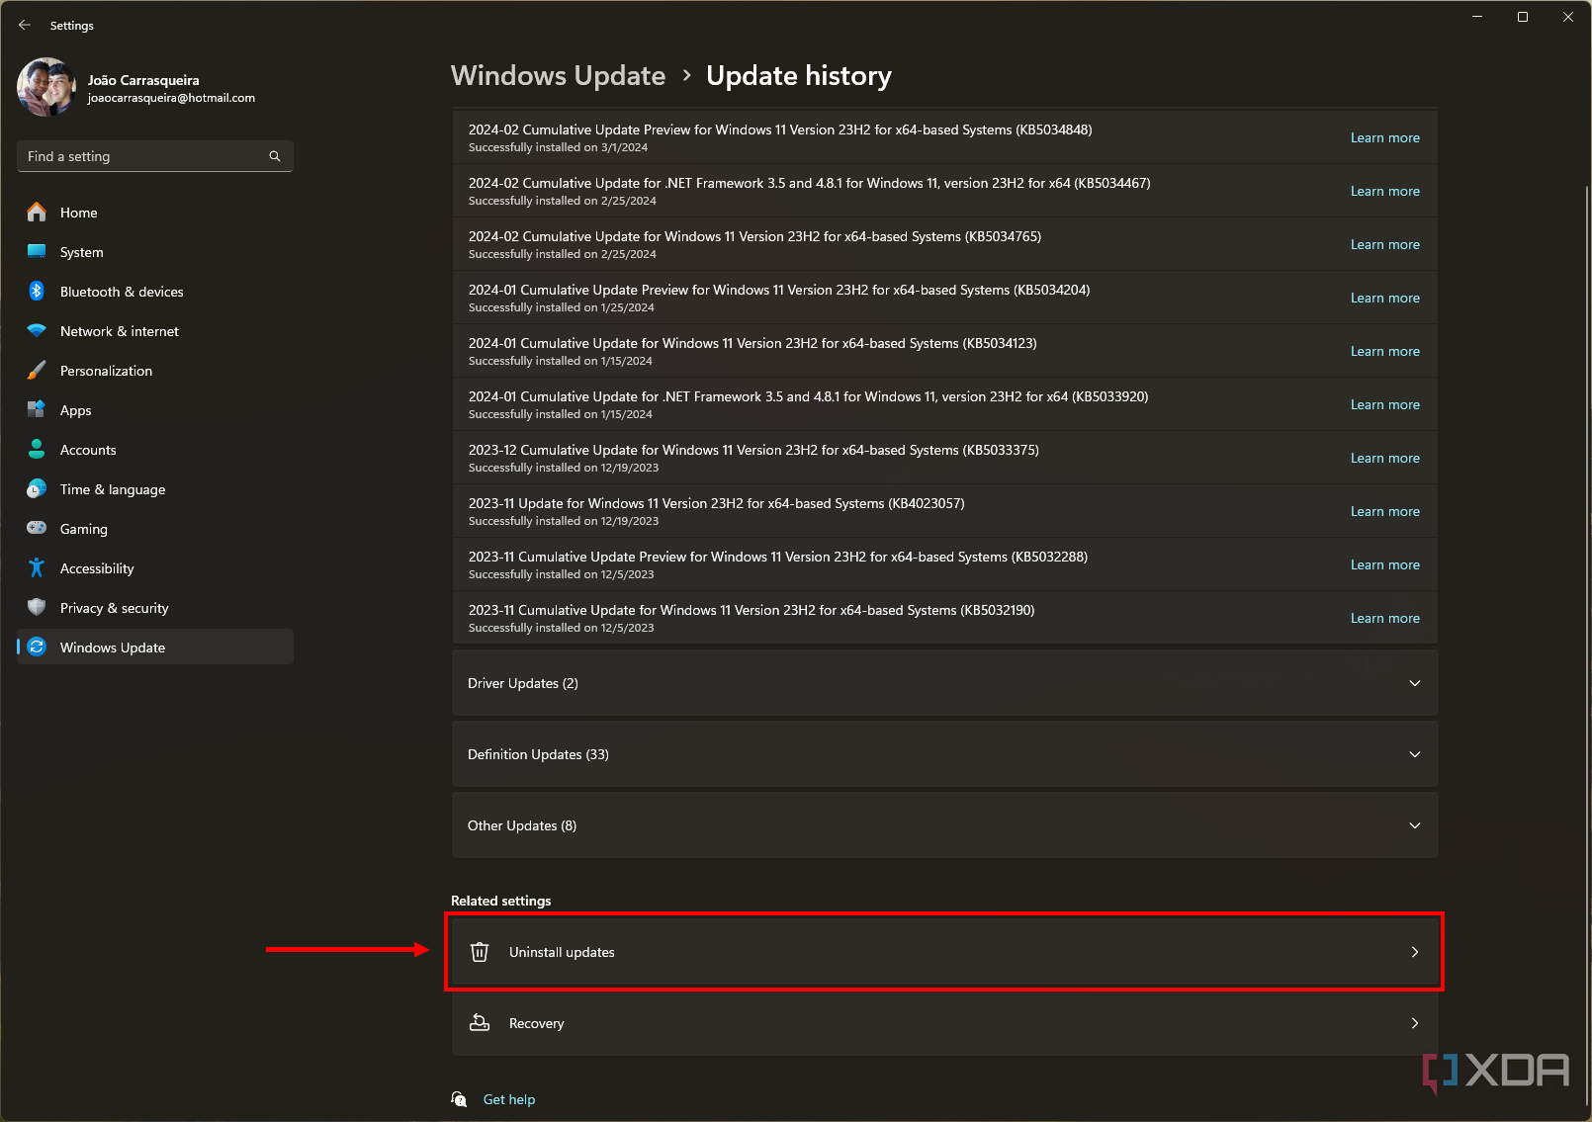Select the Network & internet wifi icon
The width and height of the screenshot is (1592, 1122).
tap(37, 330)
